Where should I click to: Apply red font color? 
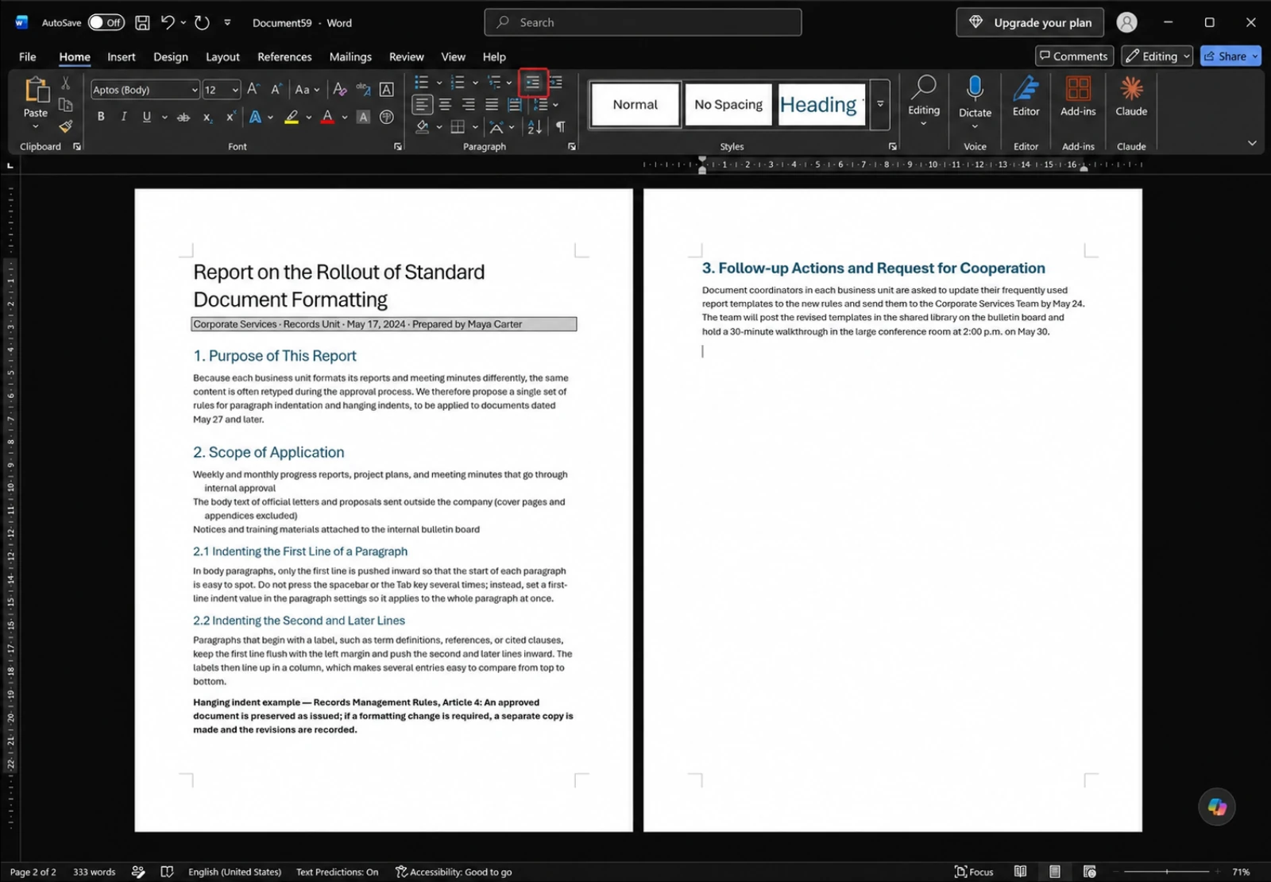(327, 117)
